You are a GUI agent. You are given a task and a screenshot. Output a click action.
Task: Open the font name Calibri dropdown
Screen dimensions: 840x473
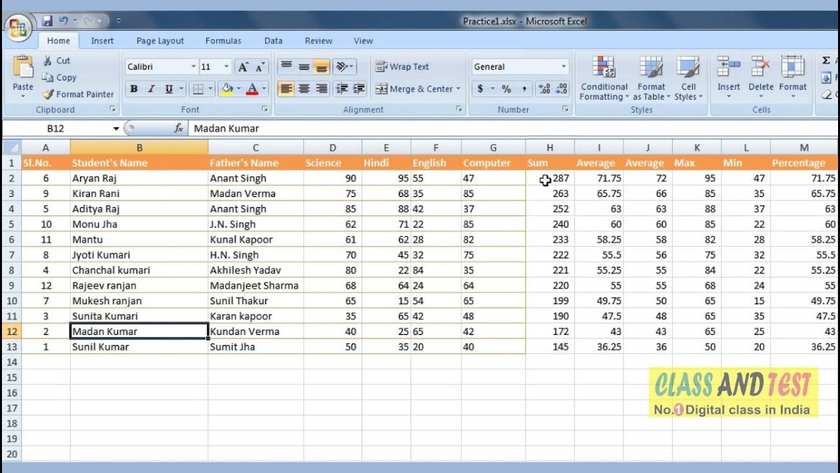193,67
